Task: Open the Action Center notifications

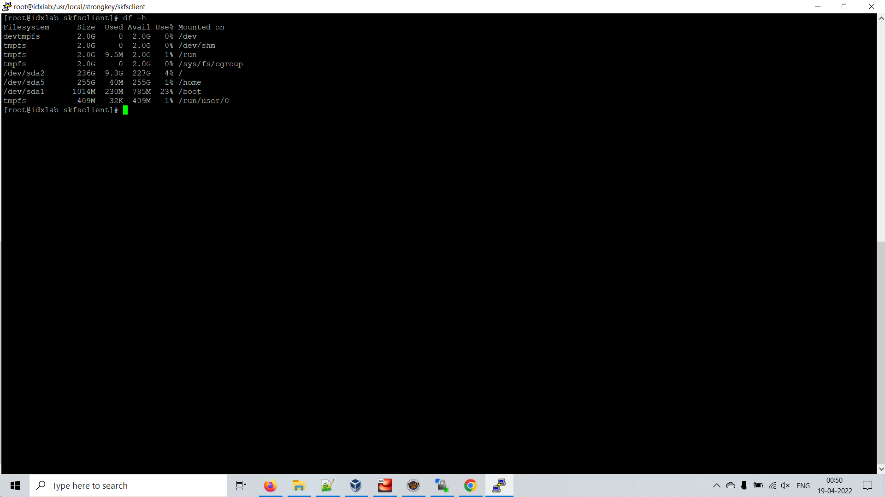Action: (867, 485)
